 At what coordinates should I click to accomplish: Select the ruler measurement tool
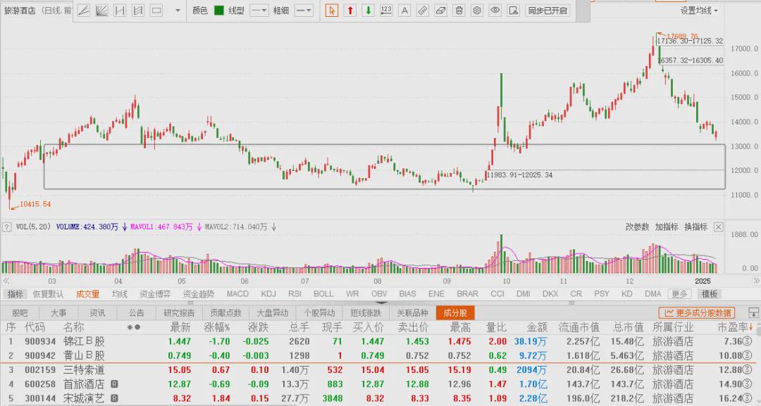[423, 10]
